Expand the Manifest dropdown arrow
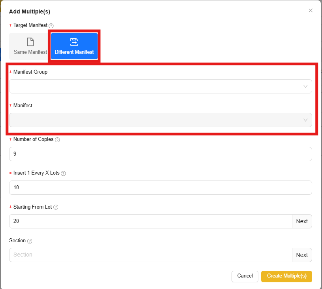322x289 pixels. pyautogui.click(x=305, y=120)
